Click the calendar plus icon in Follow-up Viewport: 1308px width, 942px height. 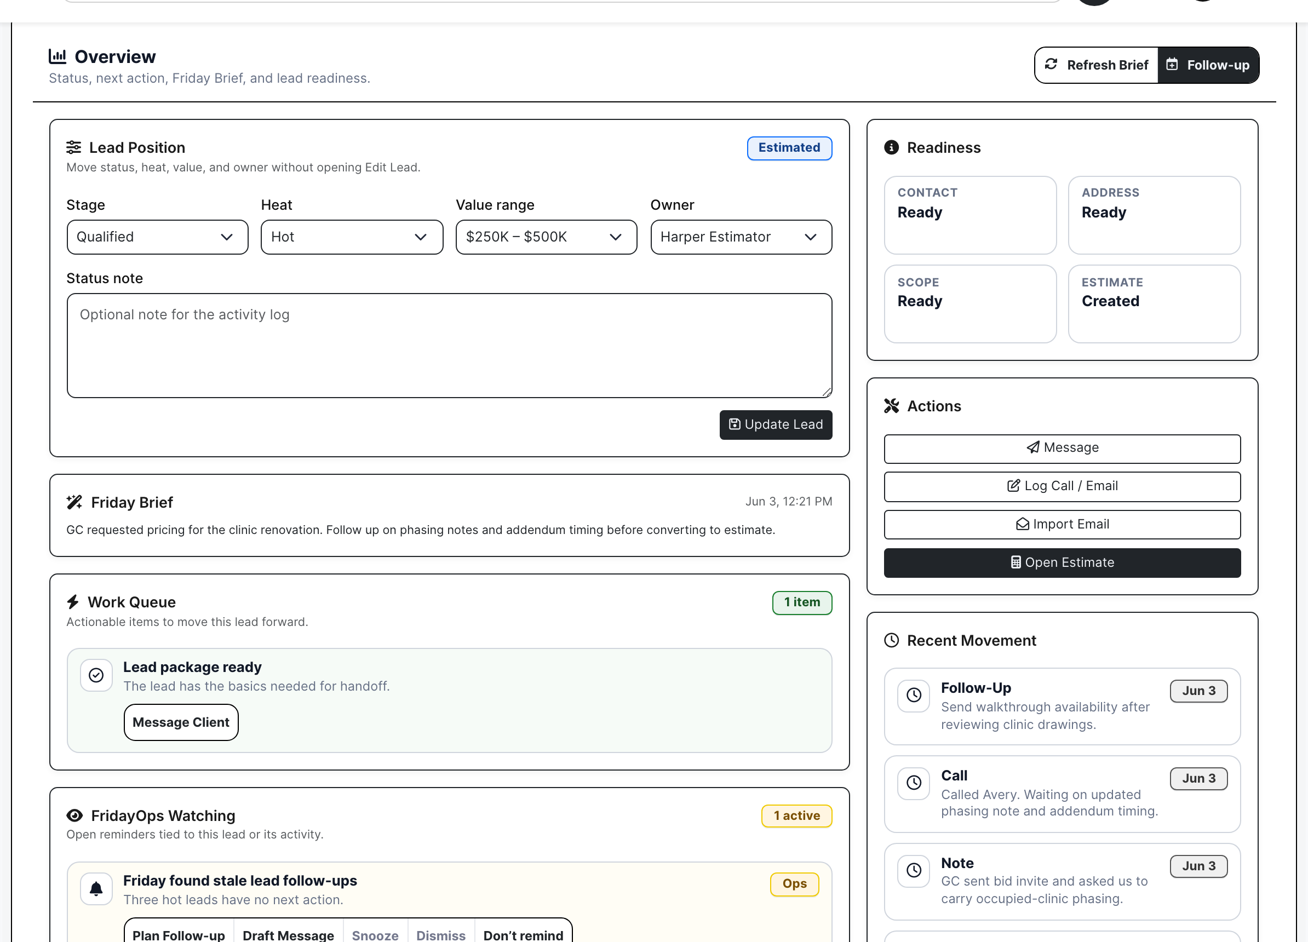tap(1172, 64)
